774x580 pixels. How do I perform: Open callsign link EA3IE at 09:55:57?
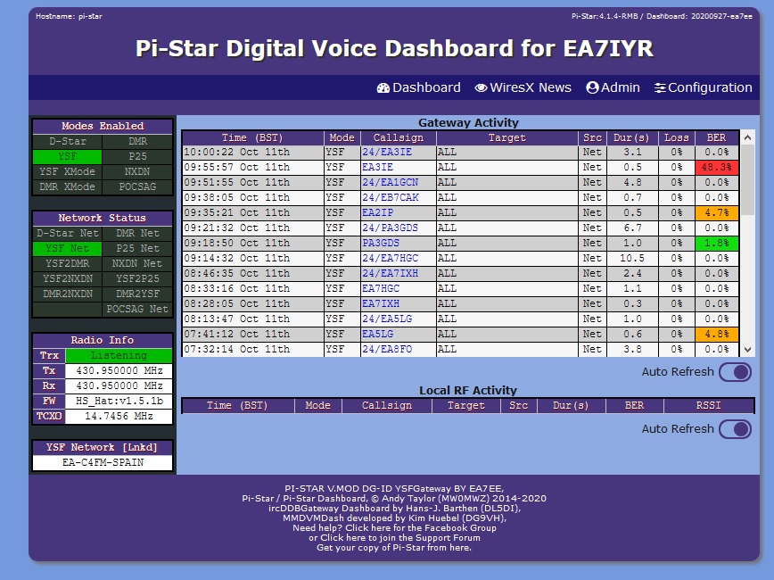[377, 168]
